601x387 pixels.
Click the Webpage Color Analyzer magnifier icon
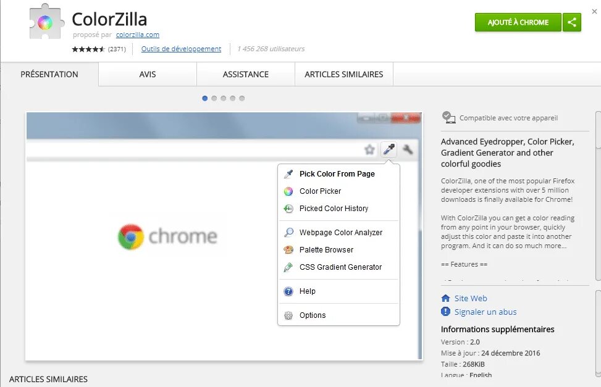pyautogui.click(x=288, y=233)
